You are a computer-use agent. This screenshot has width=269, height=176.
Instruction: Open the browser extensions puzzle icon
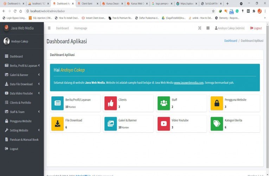254,11
